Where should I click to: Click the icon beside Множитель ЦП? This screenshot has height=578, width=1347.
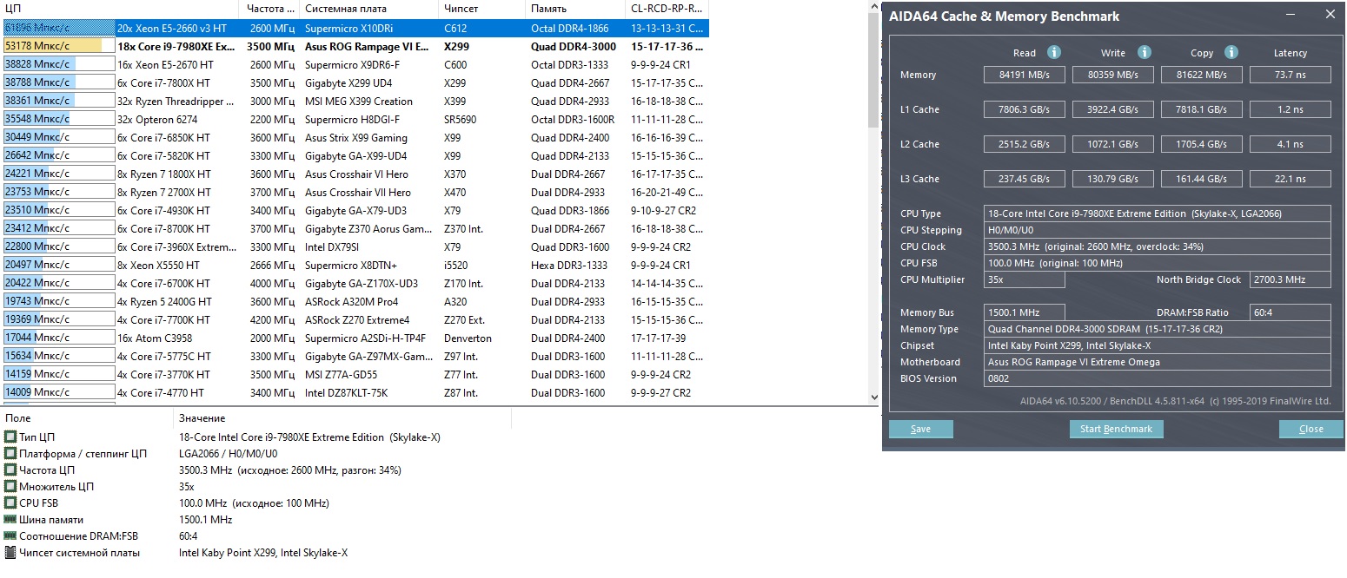click(x=10, y=487)
